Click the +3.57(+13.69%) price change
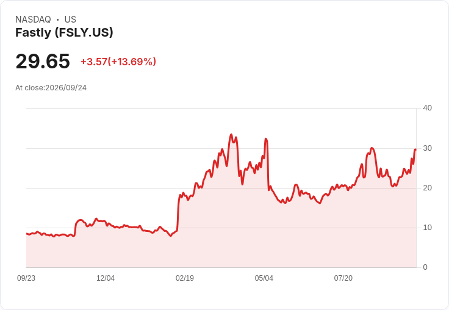This screenshot has width=449, height=310. [118, 62]
